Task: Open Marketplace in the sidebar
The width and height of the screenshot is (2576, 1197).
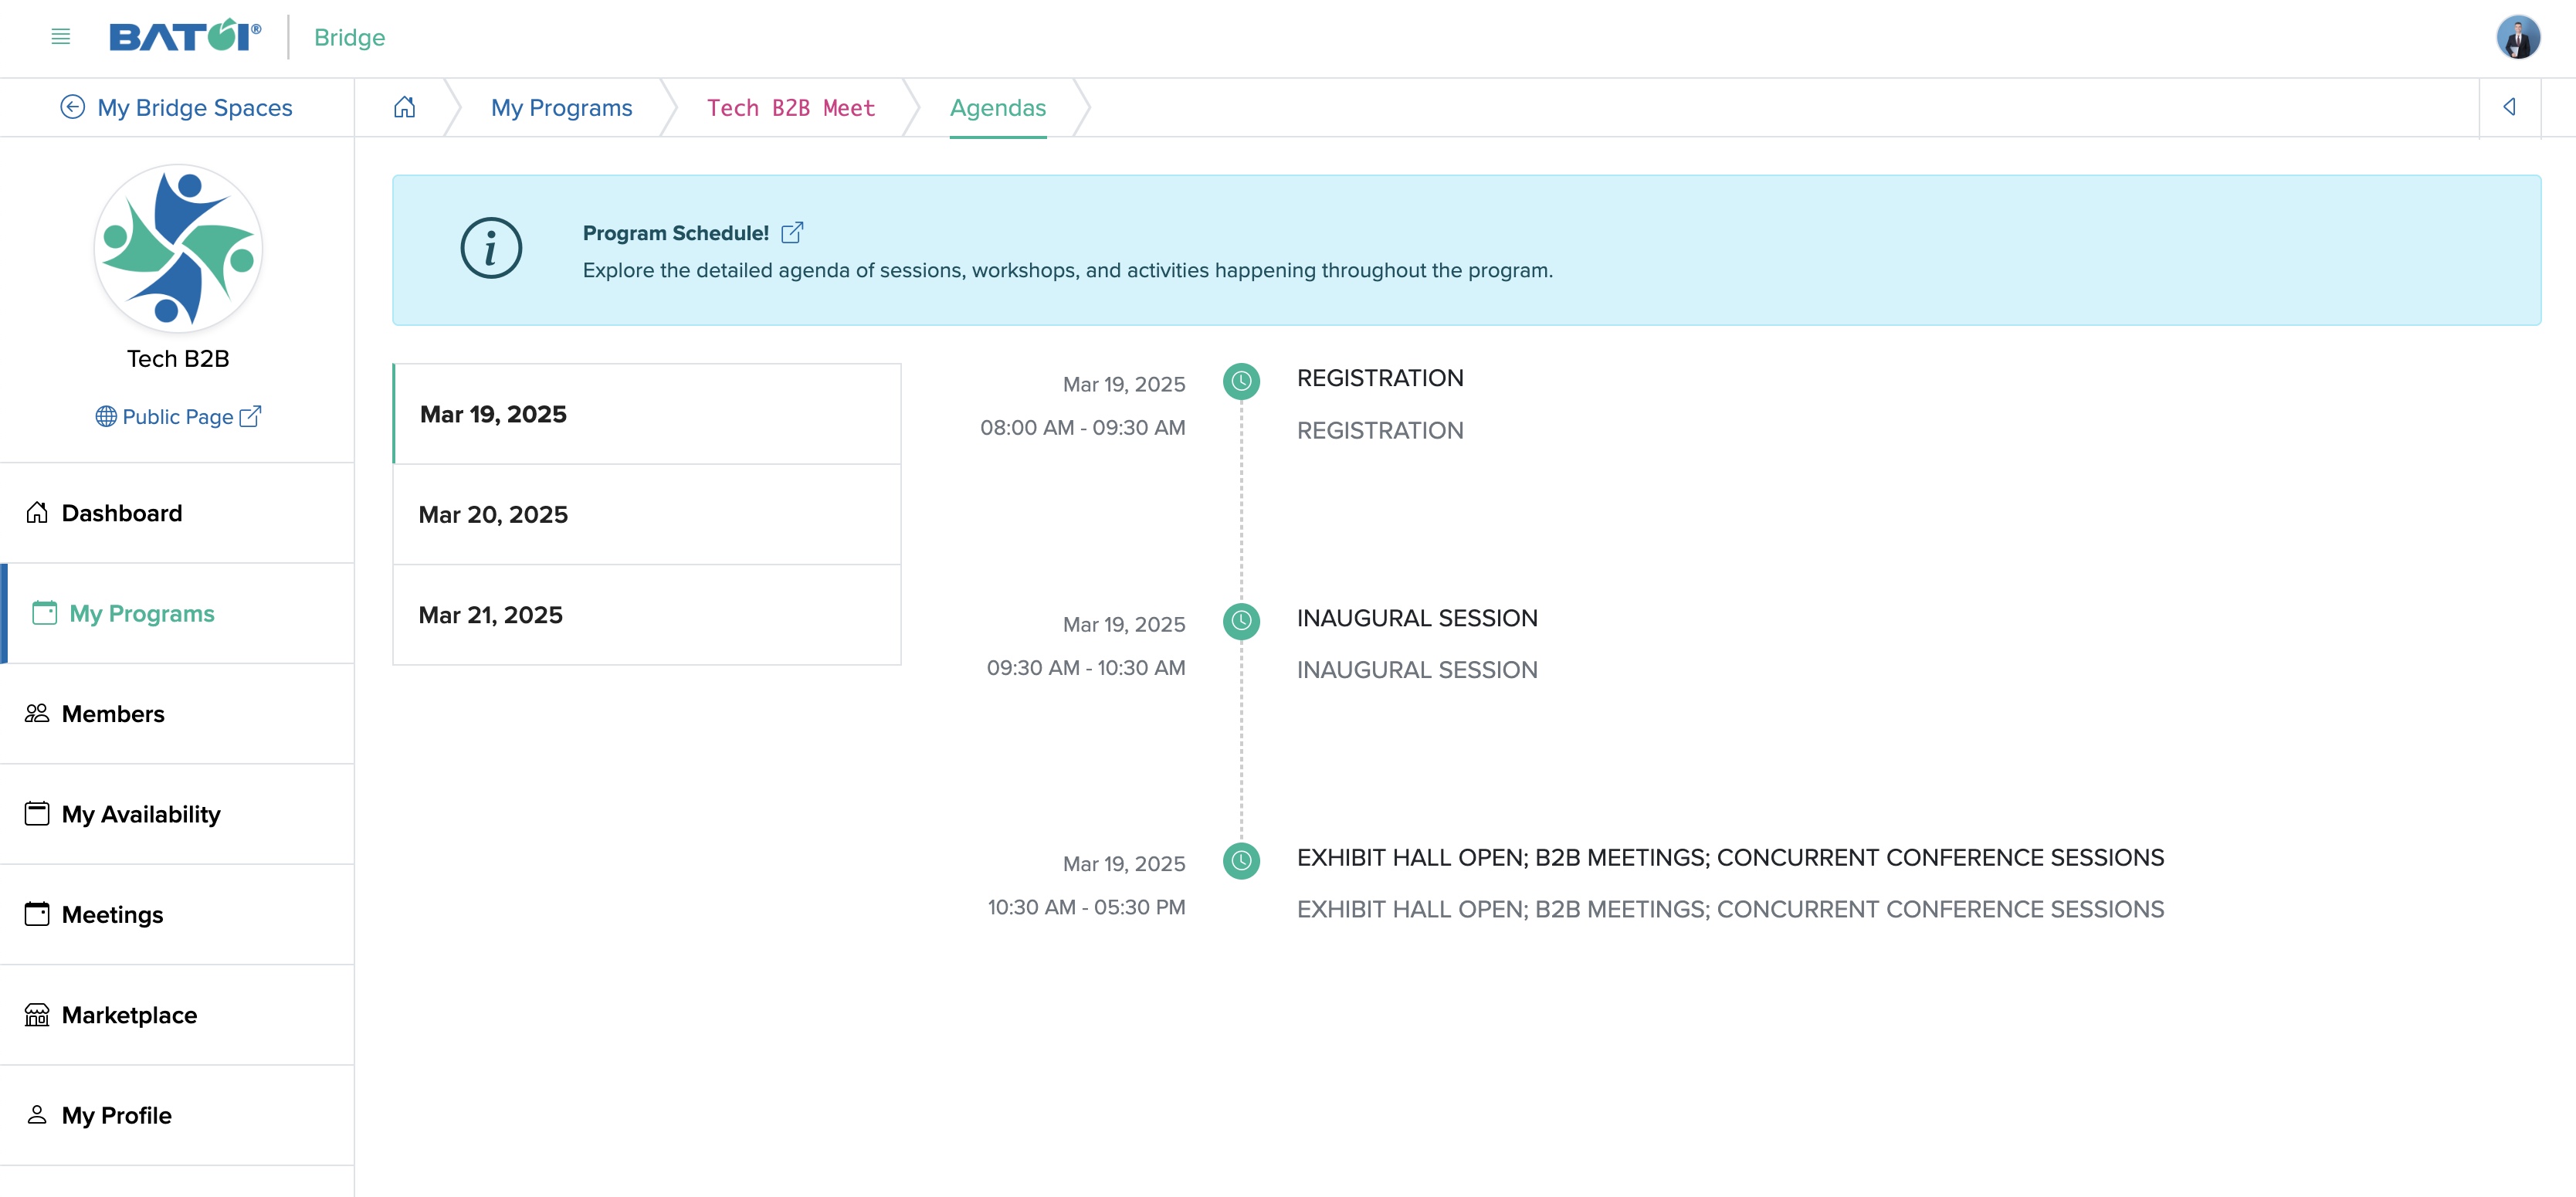Action: tap(177, 1015)
